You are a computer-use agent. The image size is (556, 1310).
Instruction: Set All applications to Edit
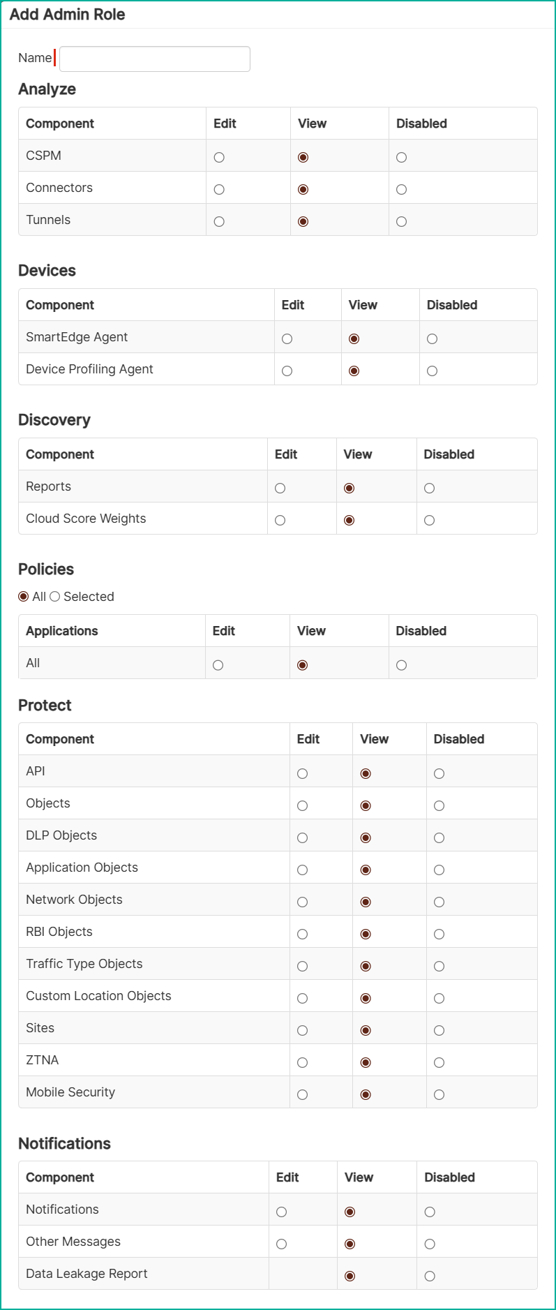coord(218,666)
